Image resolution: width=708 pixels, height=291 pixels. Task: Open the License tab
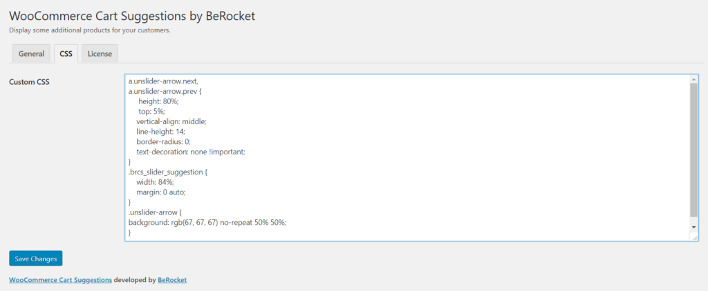pos(100,54)
